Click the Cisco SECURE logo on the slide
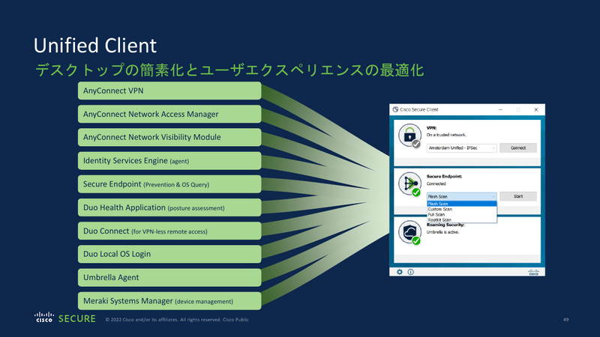The width and height of the screenshot is (600, 337). tap(65, 318)
